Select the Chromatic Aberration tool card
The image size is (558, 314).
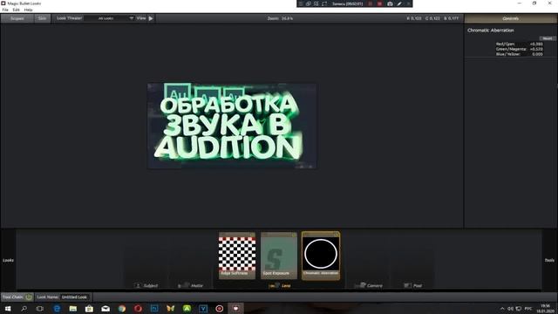point(321,256)
